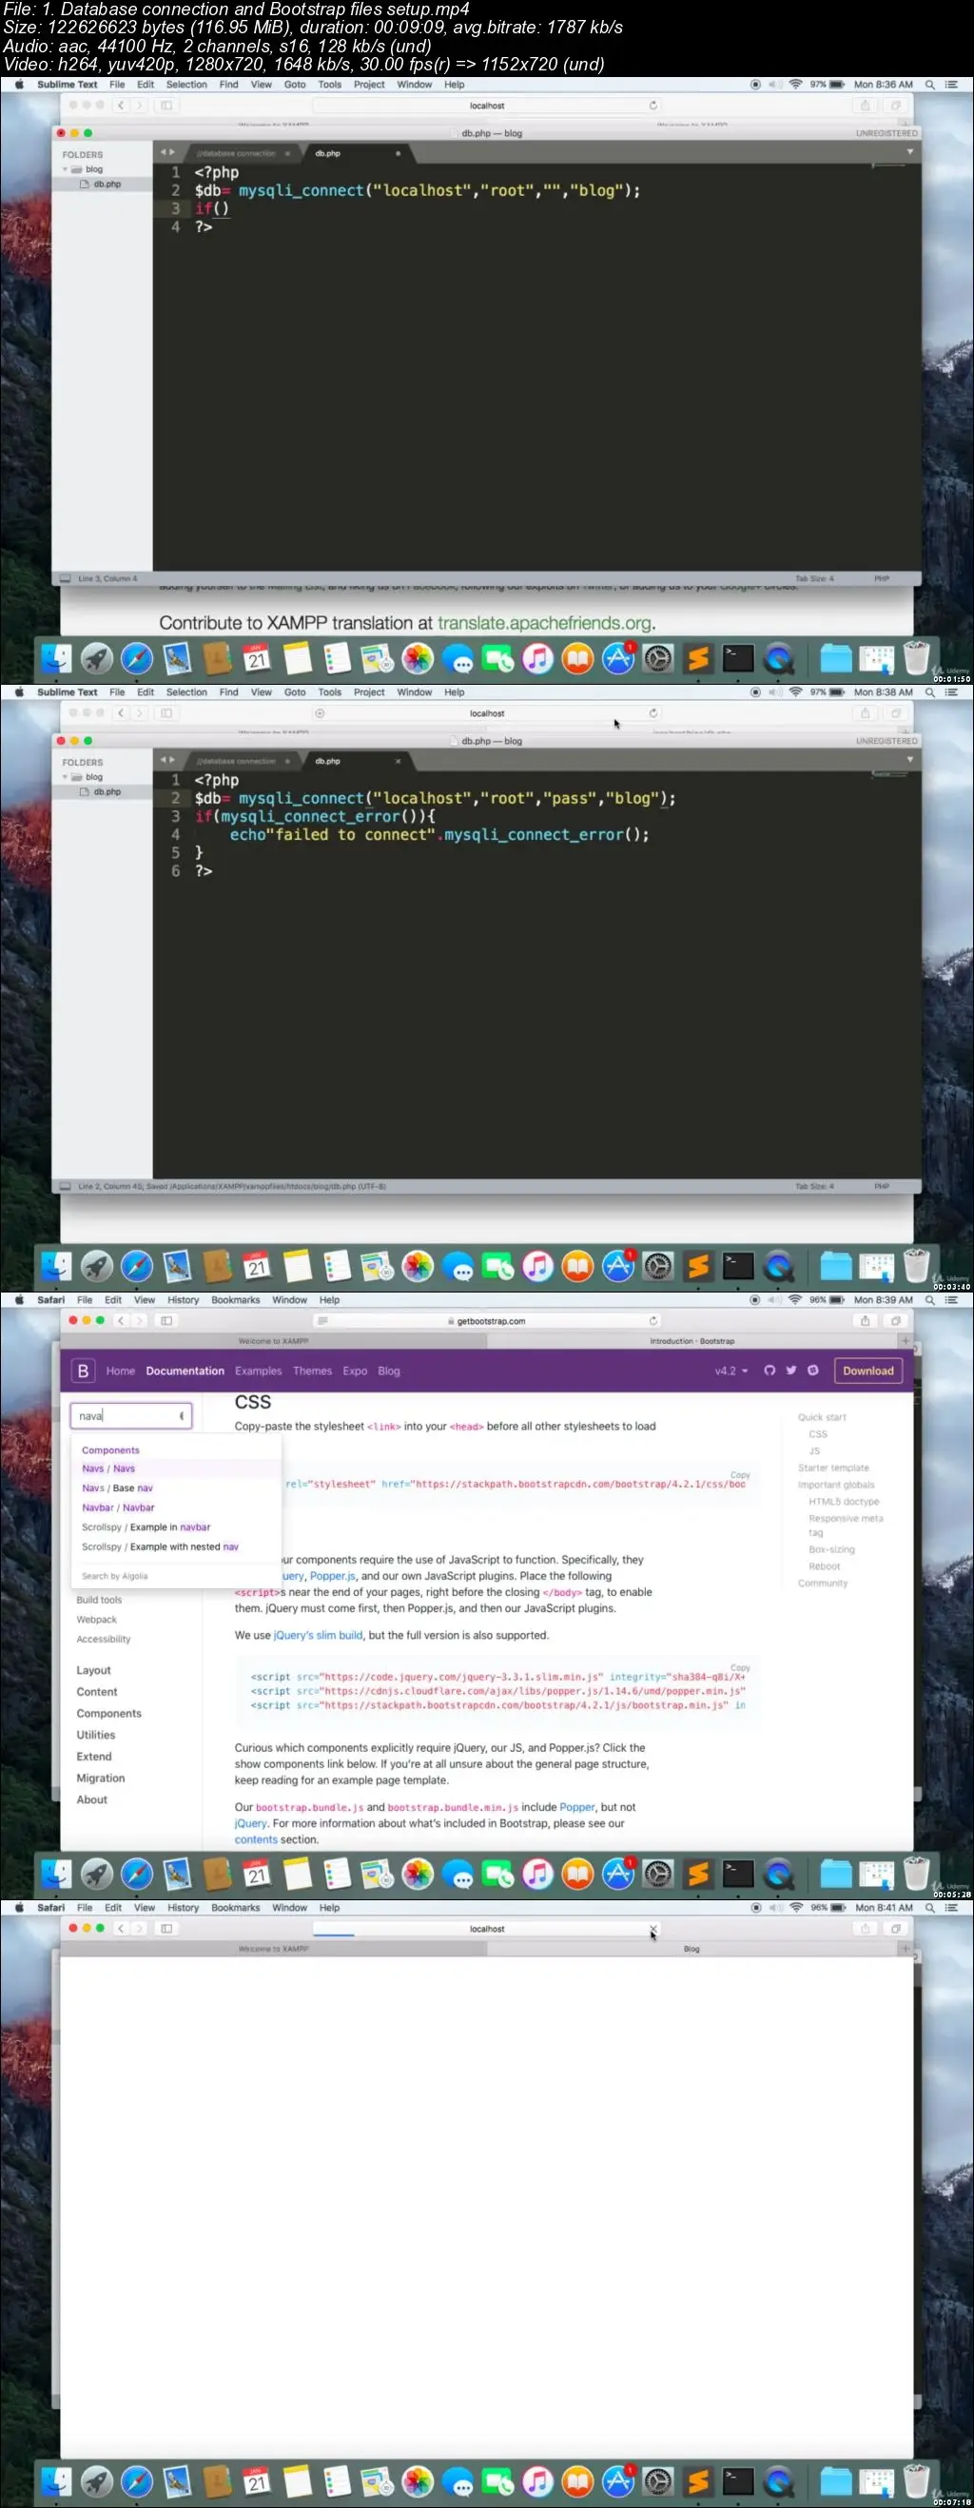Follow the jQuery's slim build link

[x=318, y=1636]
